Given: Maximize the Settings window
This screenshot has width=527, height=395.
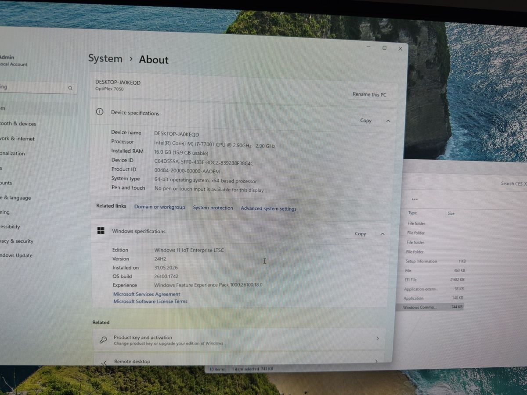Looking at the screenshot, I should [x=384, y=48].
